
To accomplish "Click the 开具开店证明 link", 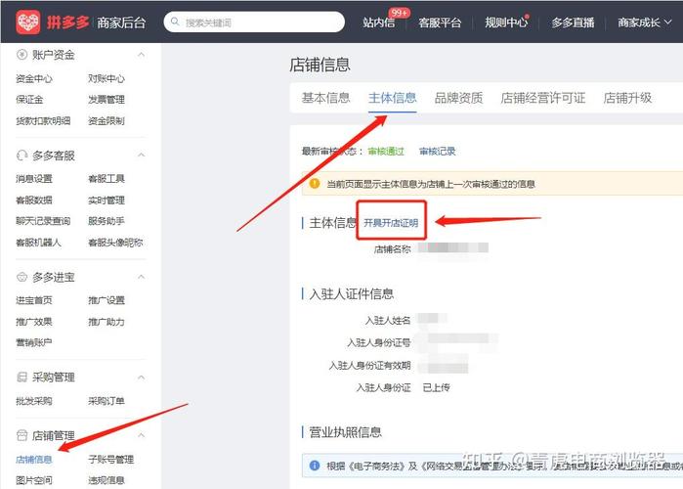I will (391, 223).
